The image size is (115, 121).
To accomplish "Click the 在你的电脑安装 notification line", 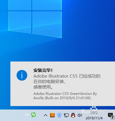I will click(49, 82).
